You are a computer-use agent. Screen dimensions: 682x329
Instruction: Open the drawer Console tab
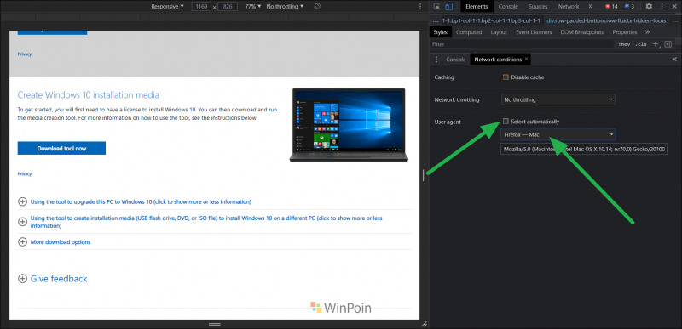pyautogui.click(x=456, y=60)
